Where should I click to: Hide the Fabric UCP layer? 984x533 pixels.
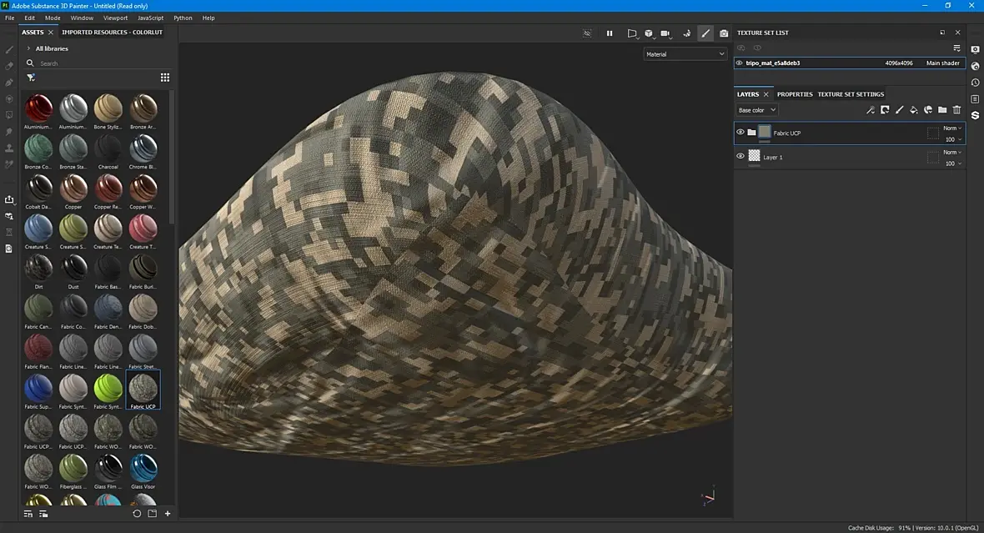click(x=740, y=132)
